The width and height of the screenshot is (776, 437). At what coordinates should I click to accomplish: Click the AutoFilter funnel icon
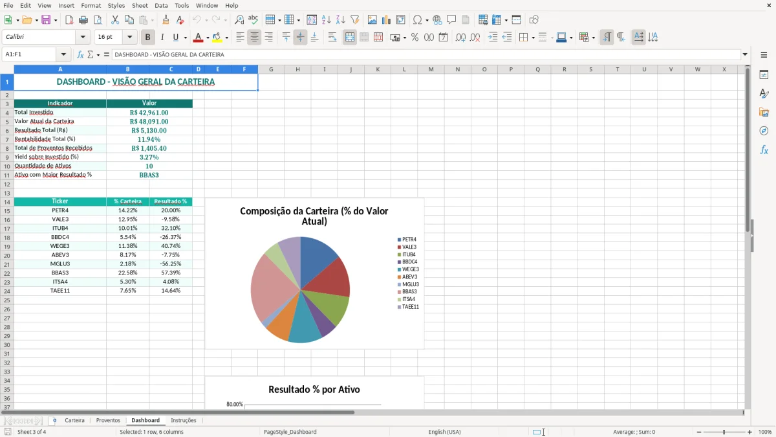355,20
